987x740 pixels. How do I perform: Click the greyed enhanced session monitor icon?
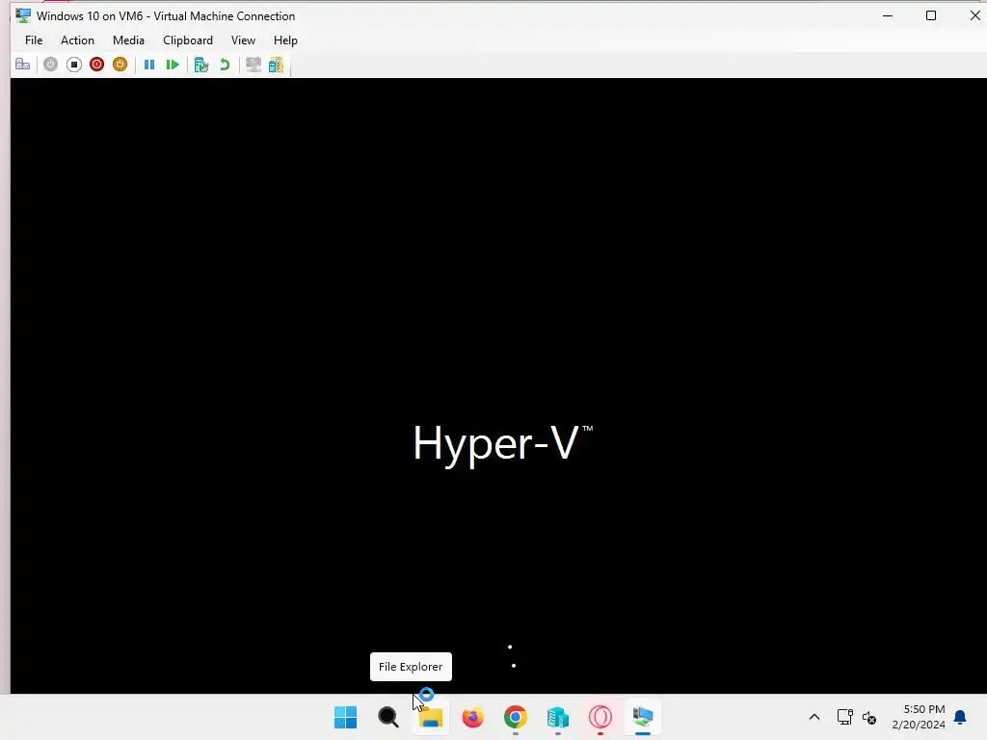[253, 65]
